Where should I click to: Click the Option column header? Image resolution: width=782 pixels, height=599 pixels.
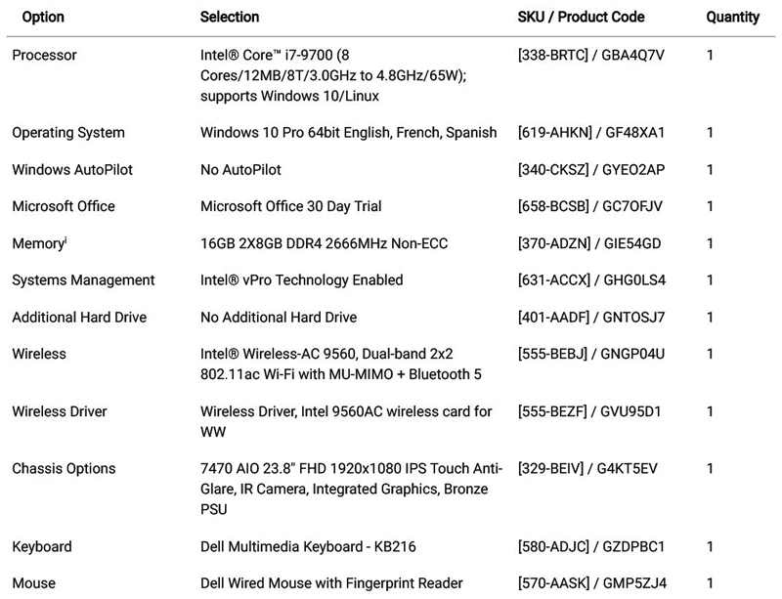44,17
